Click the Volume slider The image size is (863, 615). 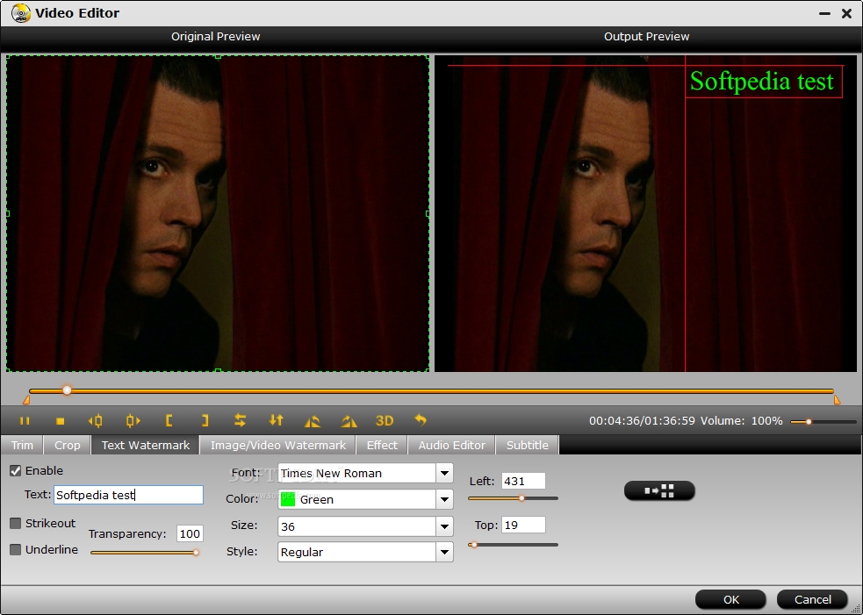pos(823,422)
